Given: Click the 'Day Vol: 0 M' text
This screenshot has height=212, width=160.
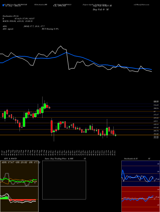Looking at the screenshot, I should point(100,10).
